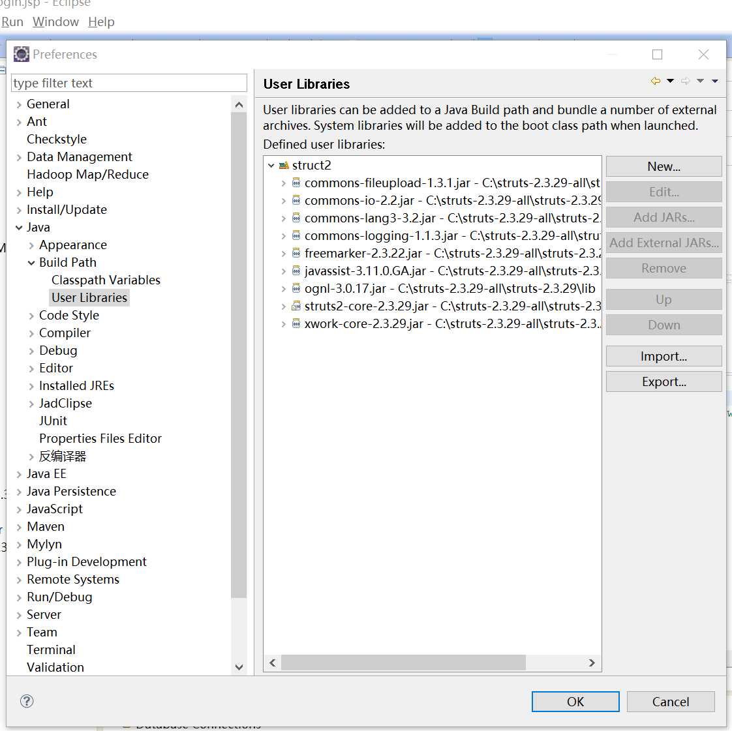732x731 pixels.
Task: Click the javassist-3.11.0.GA.jar icon
Action: 296,271
